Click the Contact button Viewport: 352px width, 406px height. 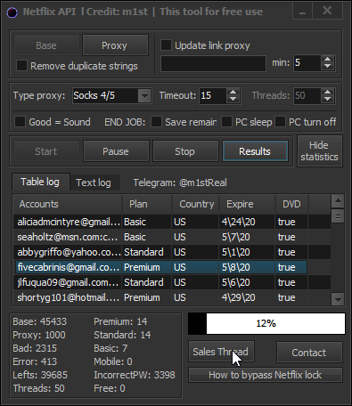(x=309, y=353)
